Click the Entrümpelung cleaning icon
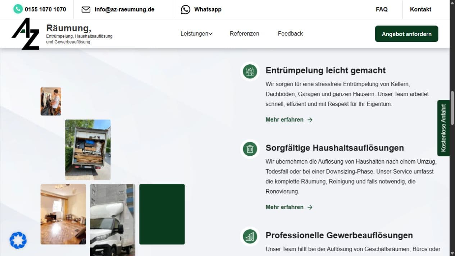Screen dimensions: 455x256 [250, 71]
